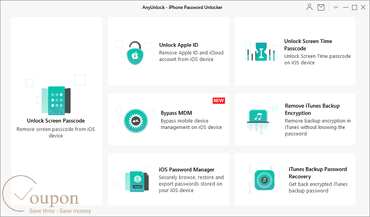Screen dimensions: 370x217
Task: Click 'Securely browse, restore and export passwords' text
Action: click(x=191, y=184)
